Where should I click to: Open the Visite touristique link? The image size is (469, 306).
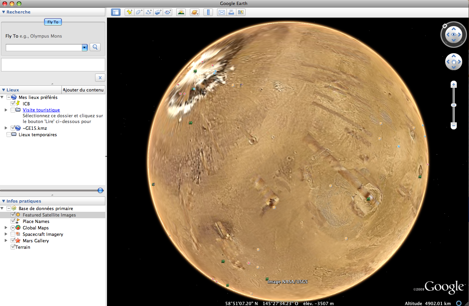(x=41, y=110)
